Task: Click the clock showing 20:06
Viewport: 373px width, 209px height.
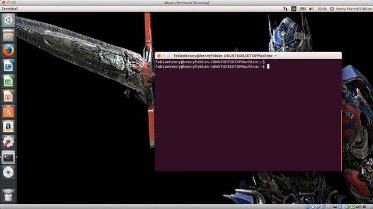Action: click(322, 9)
